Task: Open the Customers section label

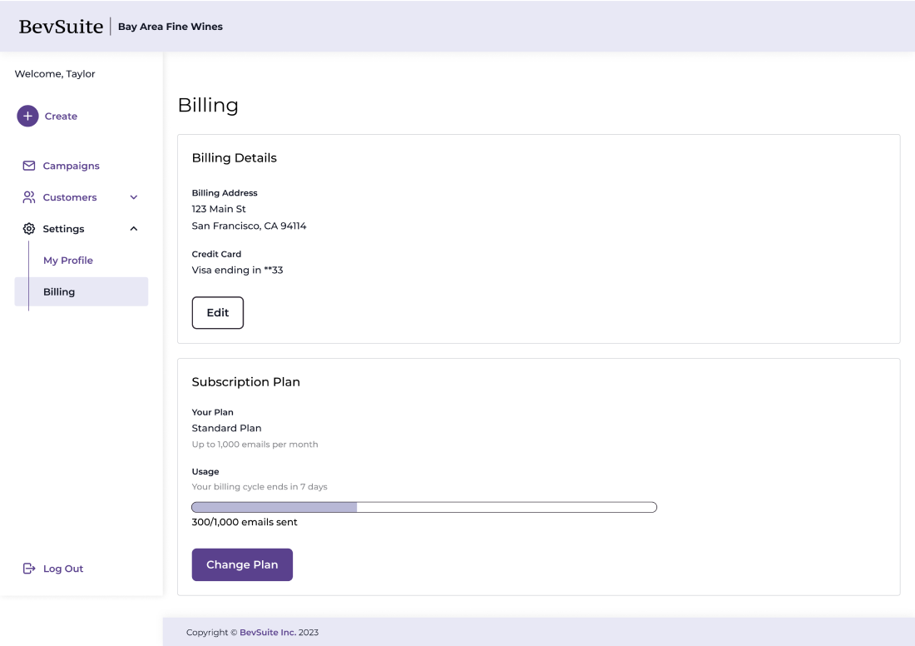Action: 69,197
